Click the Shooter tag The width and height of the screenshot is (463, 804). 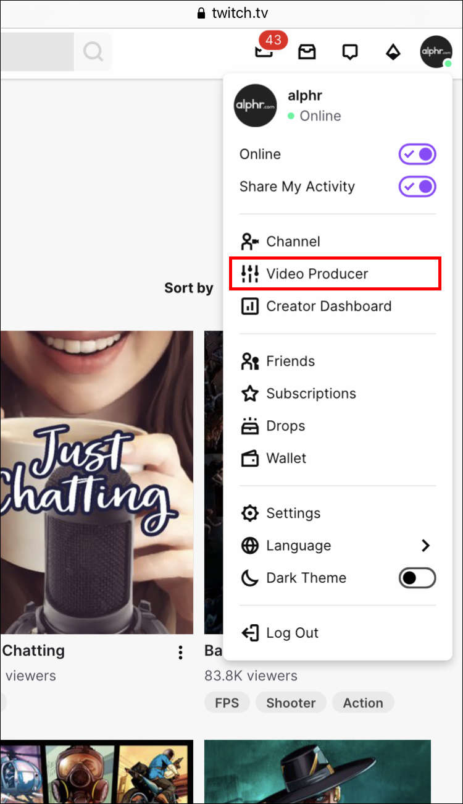point(291,703)
